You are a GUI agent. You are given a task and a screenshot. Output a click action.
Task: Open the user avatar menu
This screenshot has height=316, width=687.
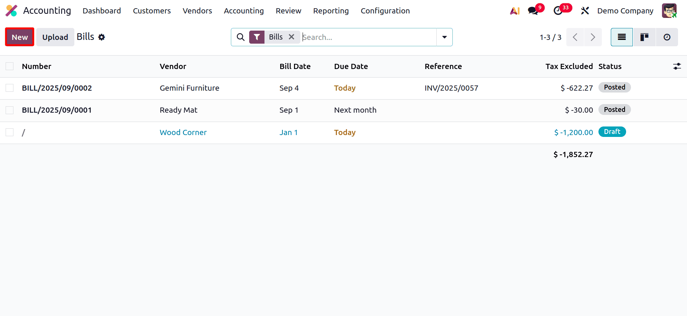pyautogui.click(x=669, y=11)
